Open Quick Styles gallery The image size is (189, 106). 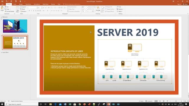102,9
